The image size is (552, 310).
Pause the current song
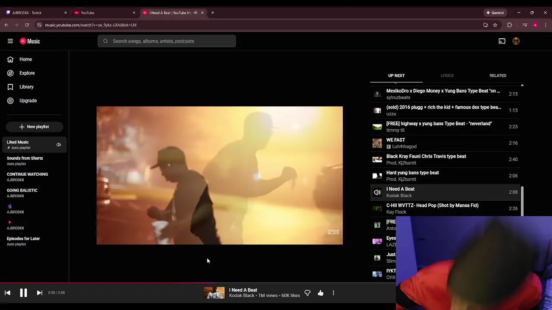coord(23,293)
